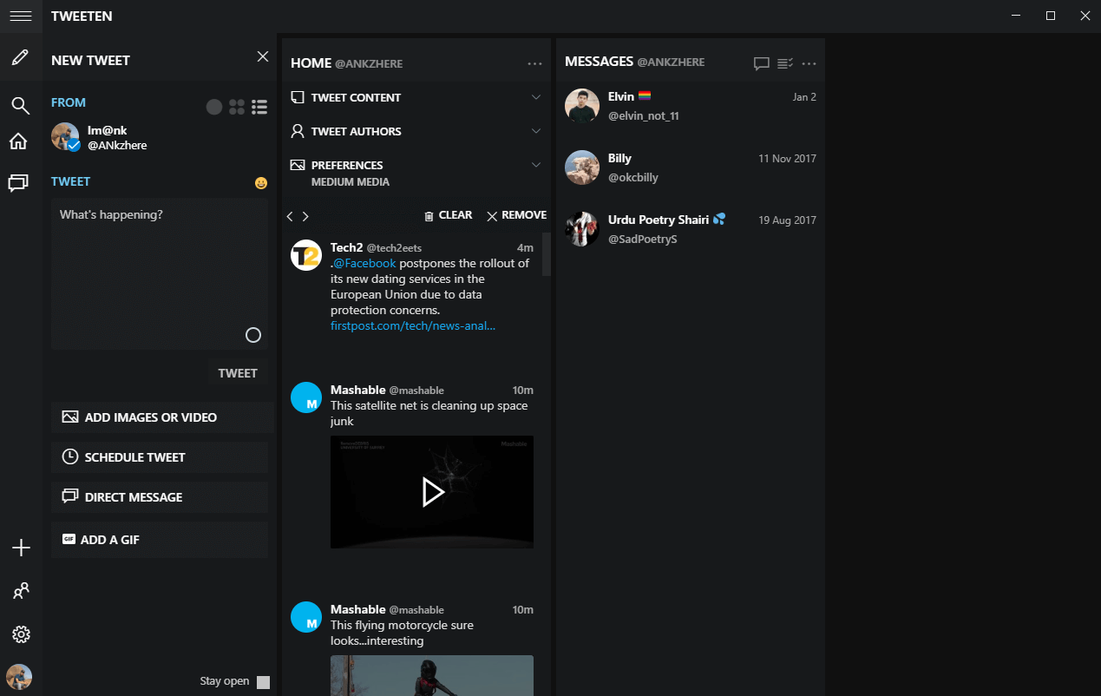Open the firstpost.com link in Tech2's tweet

point(412,325)
